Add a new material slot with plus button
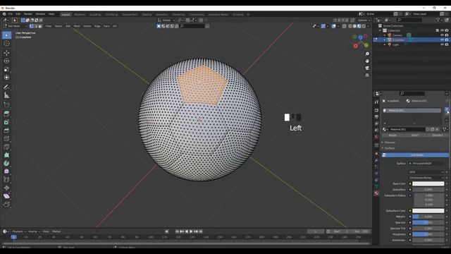Viewport: 451px width, 254px height. 446,110
